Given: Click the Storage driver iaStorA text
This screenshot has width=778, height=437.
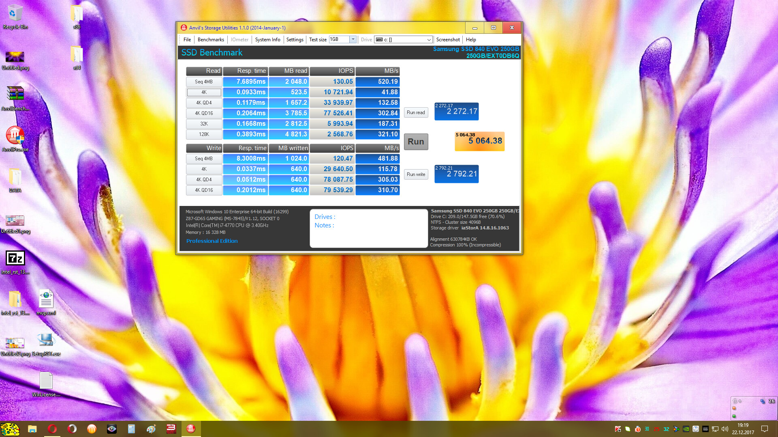Looking at the screenshot, I should tap(470, 228).
